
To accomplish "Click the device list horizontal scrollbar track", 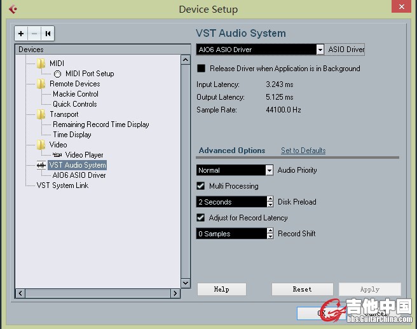I will point(98,293).
